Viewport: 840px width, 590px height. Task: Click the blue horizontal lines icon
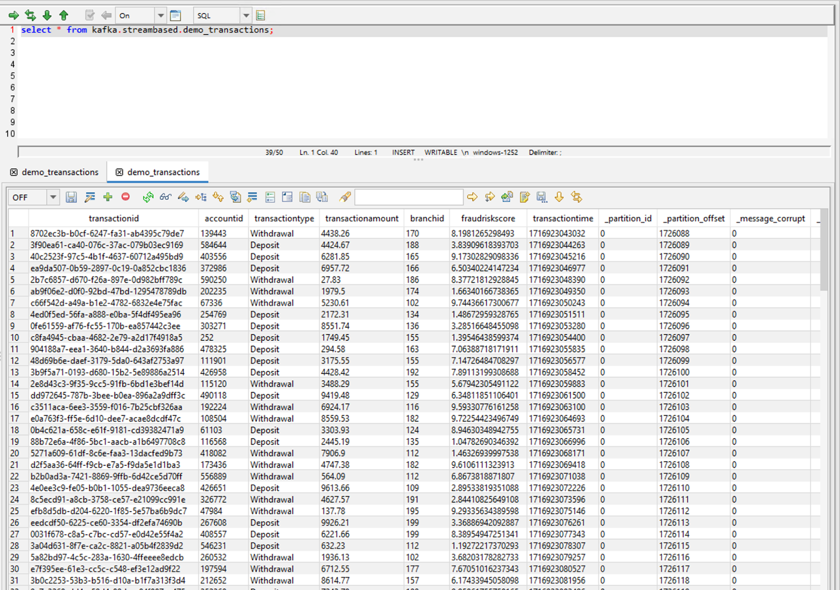click(253, 197)
